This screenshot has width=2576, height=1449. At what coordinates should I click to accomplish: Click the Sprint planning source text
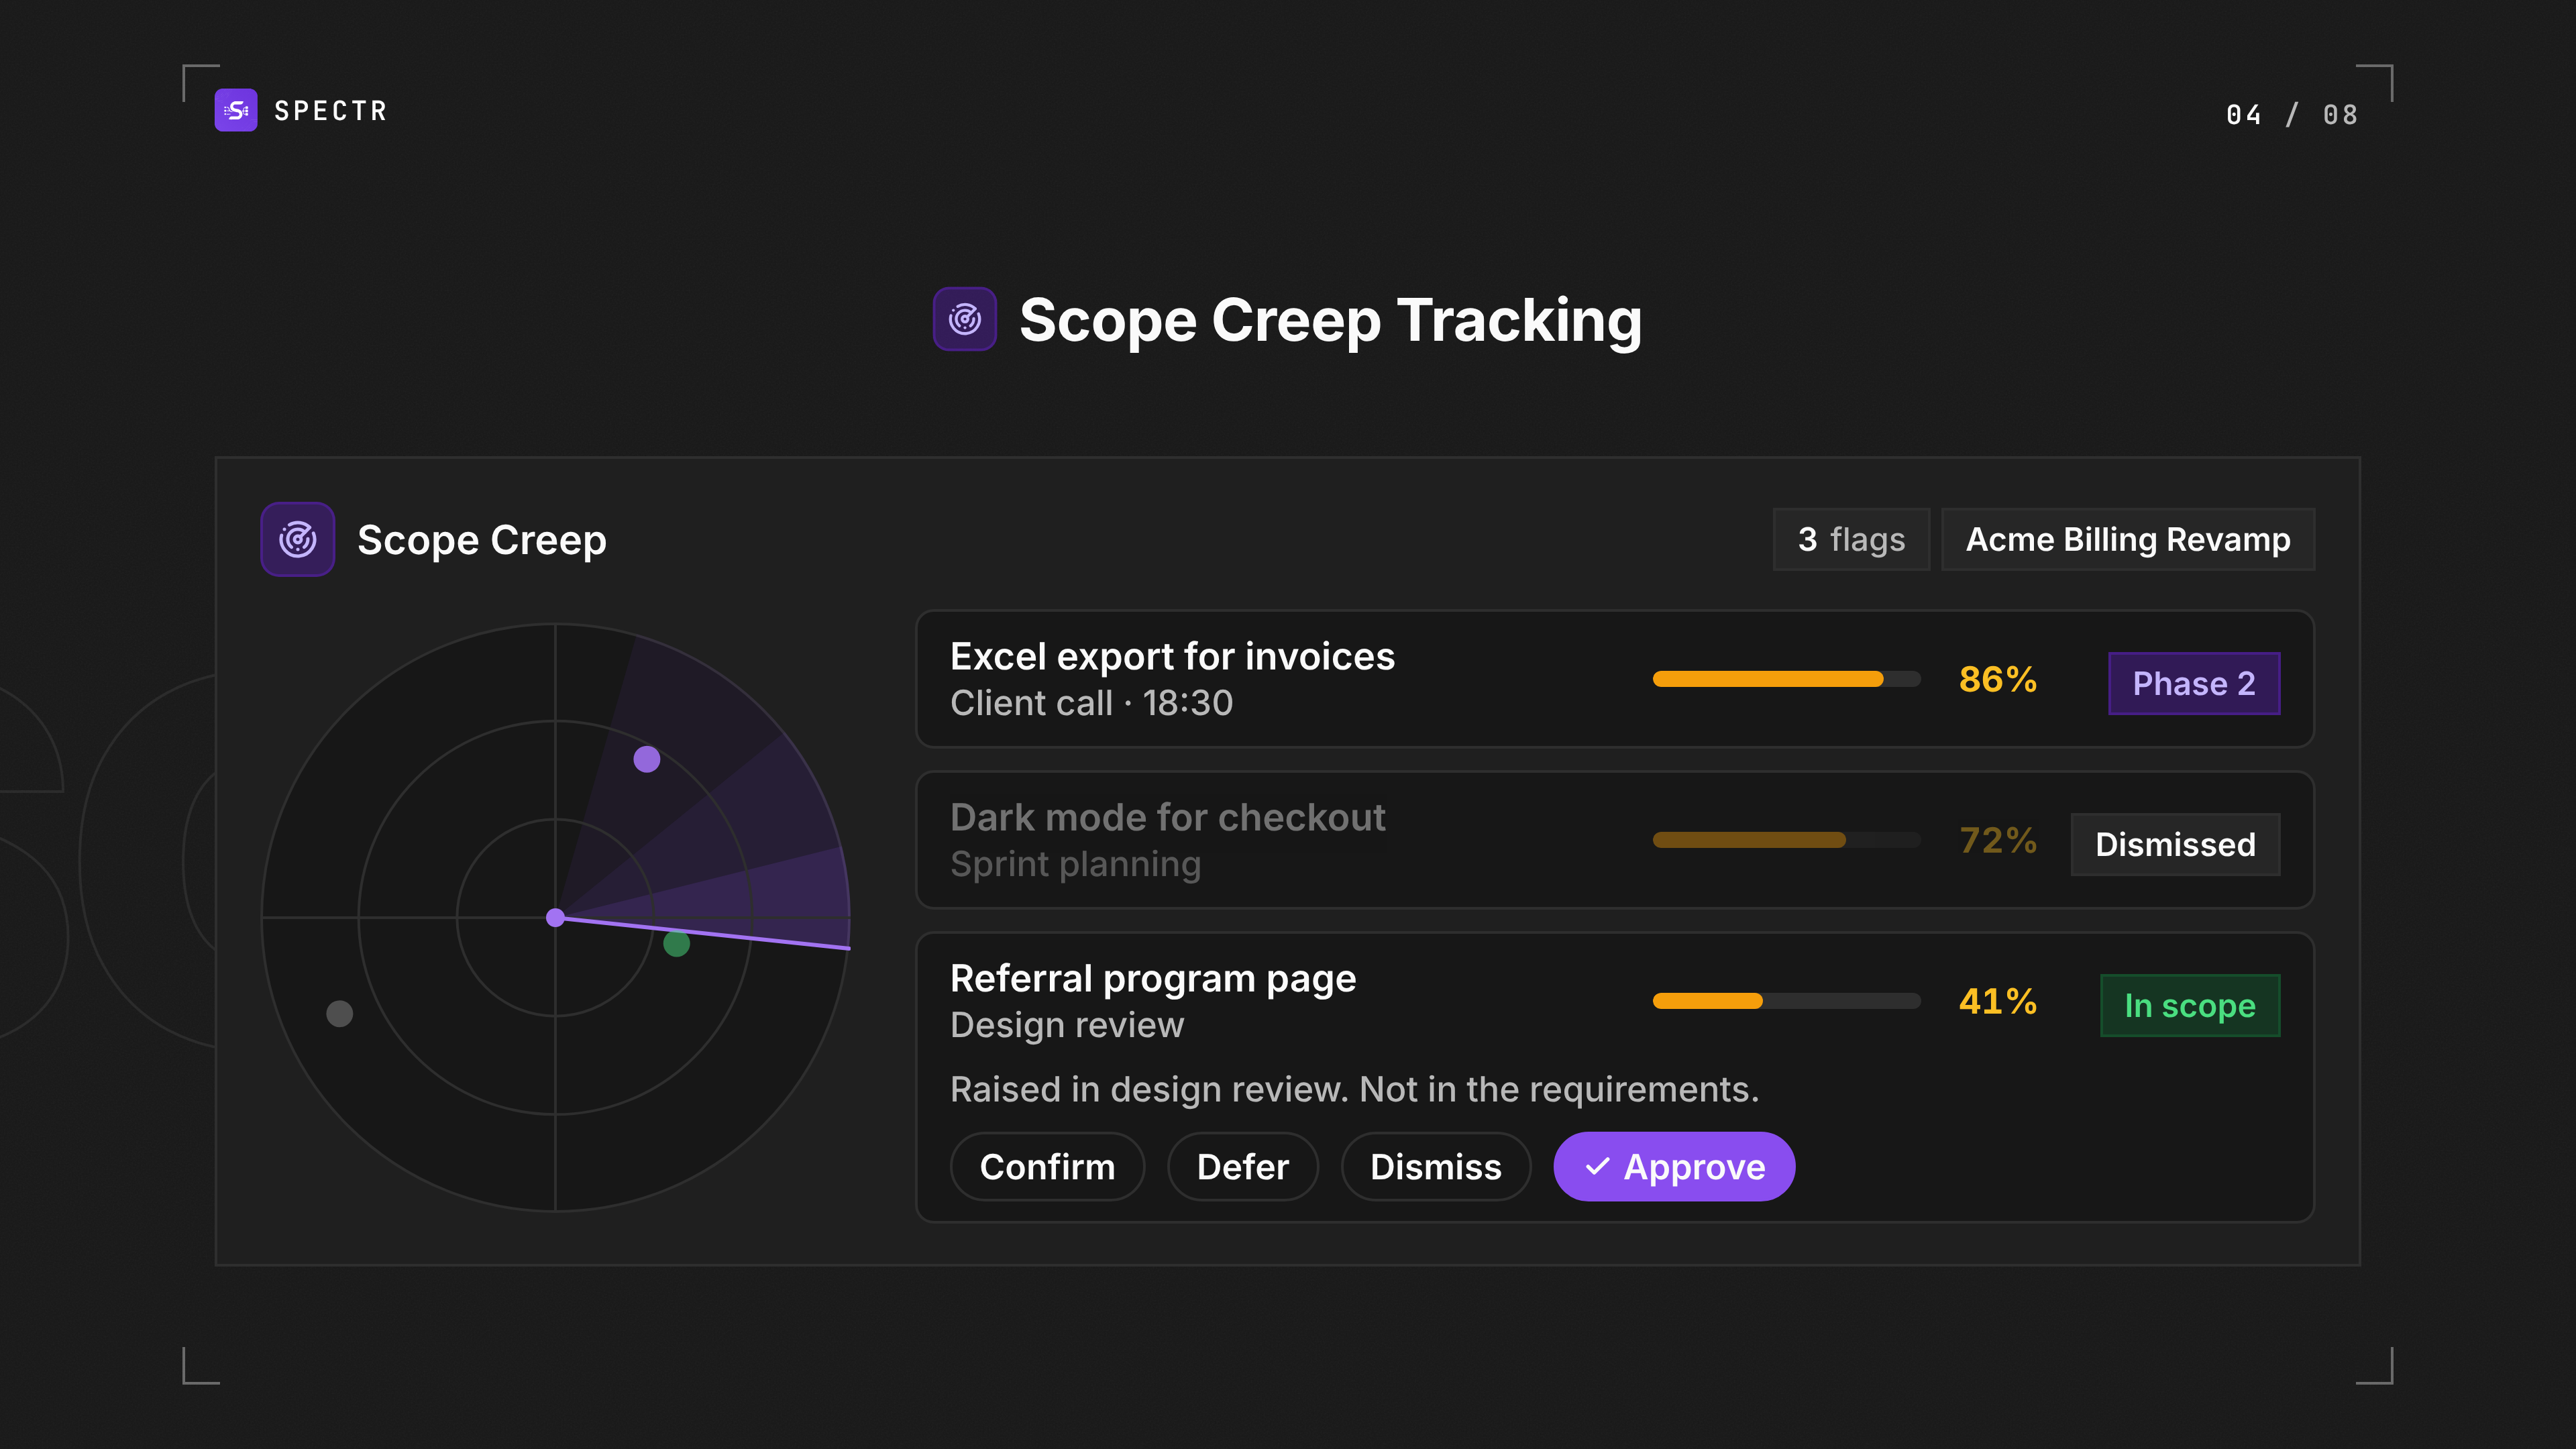pos(1075,864)
